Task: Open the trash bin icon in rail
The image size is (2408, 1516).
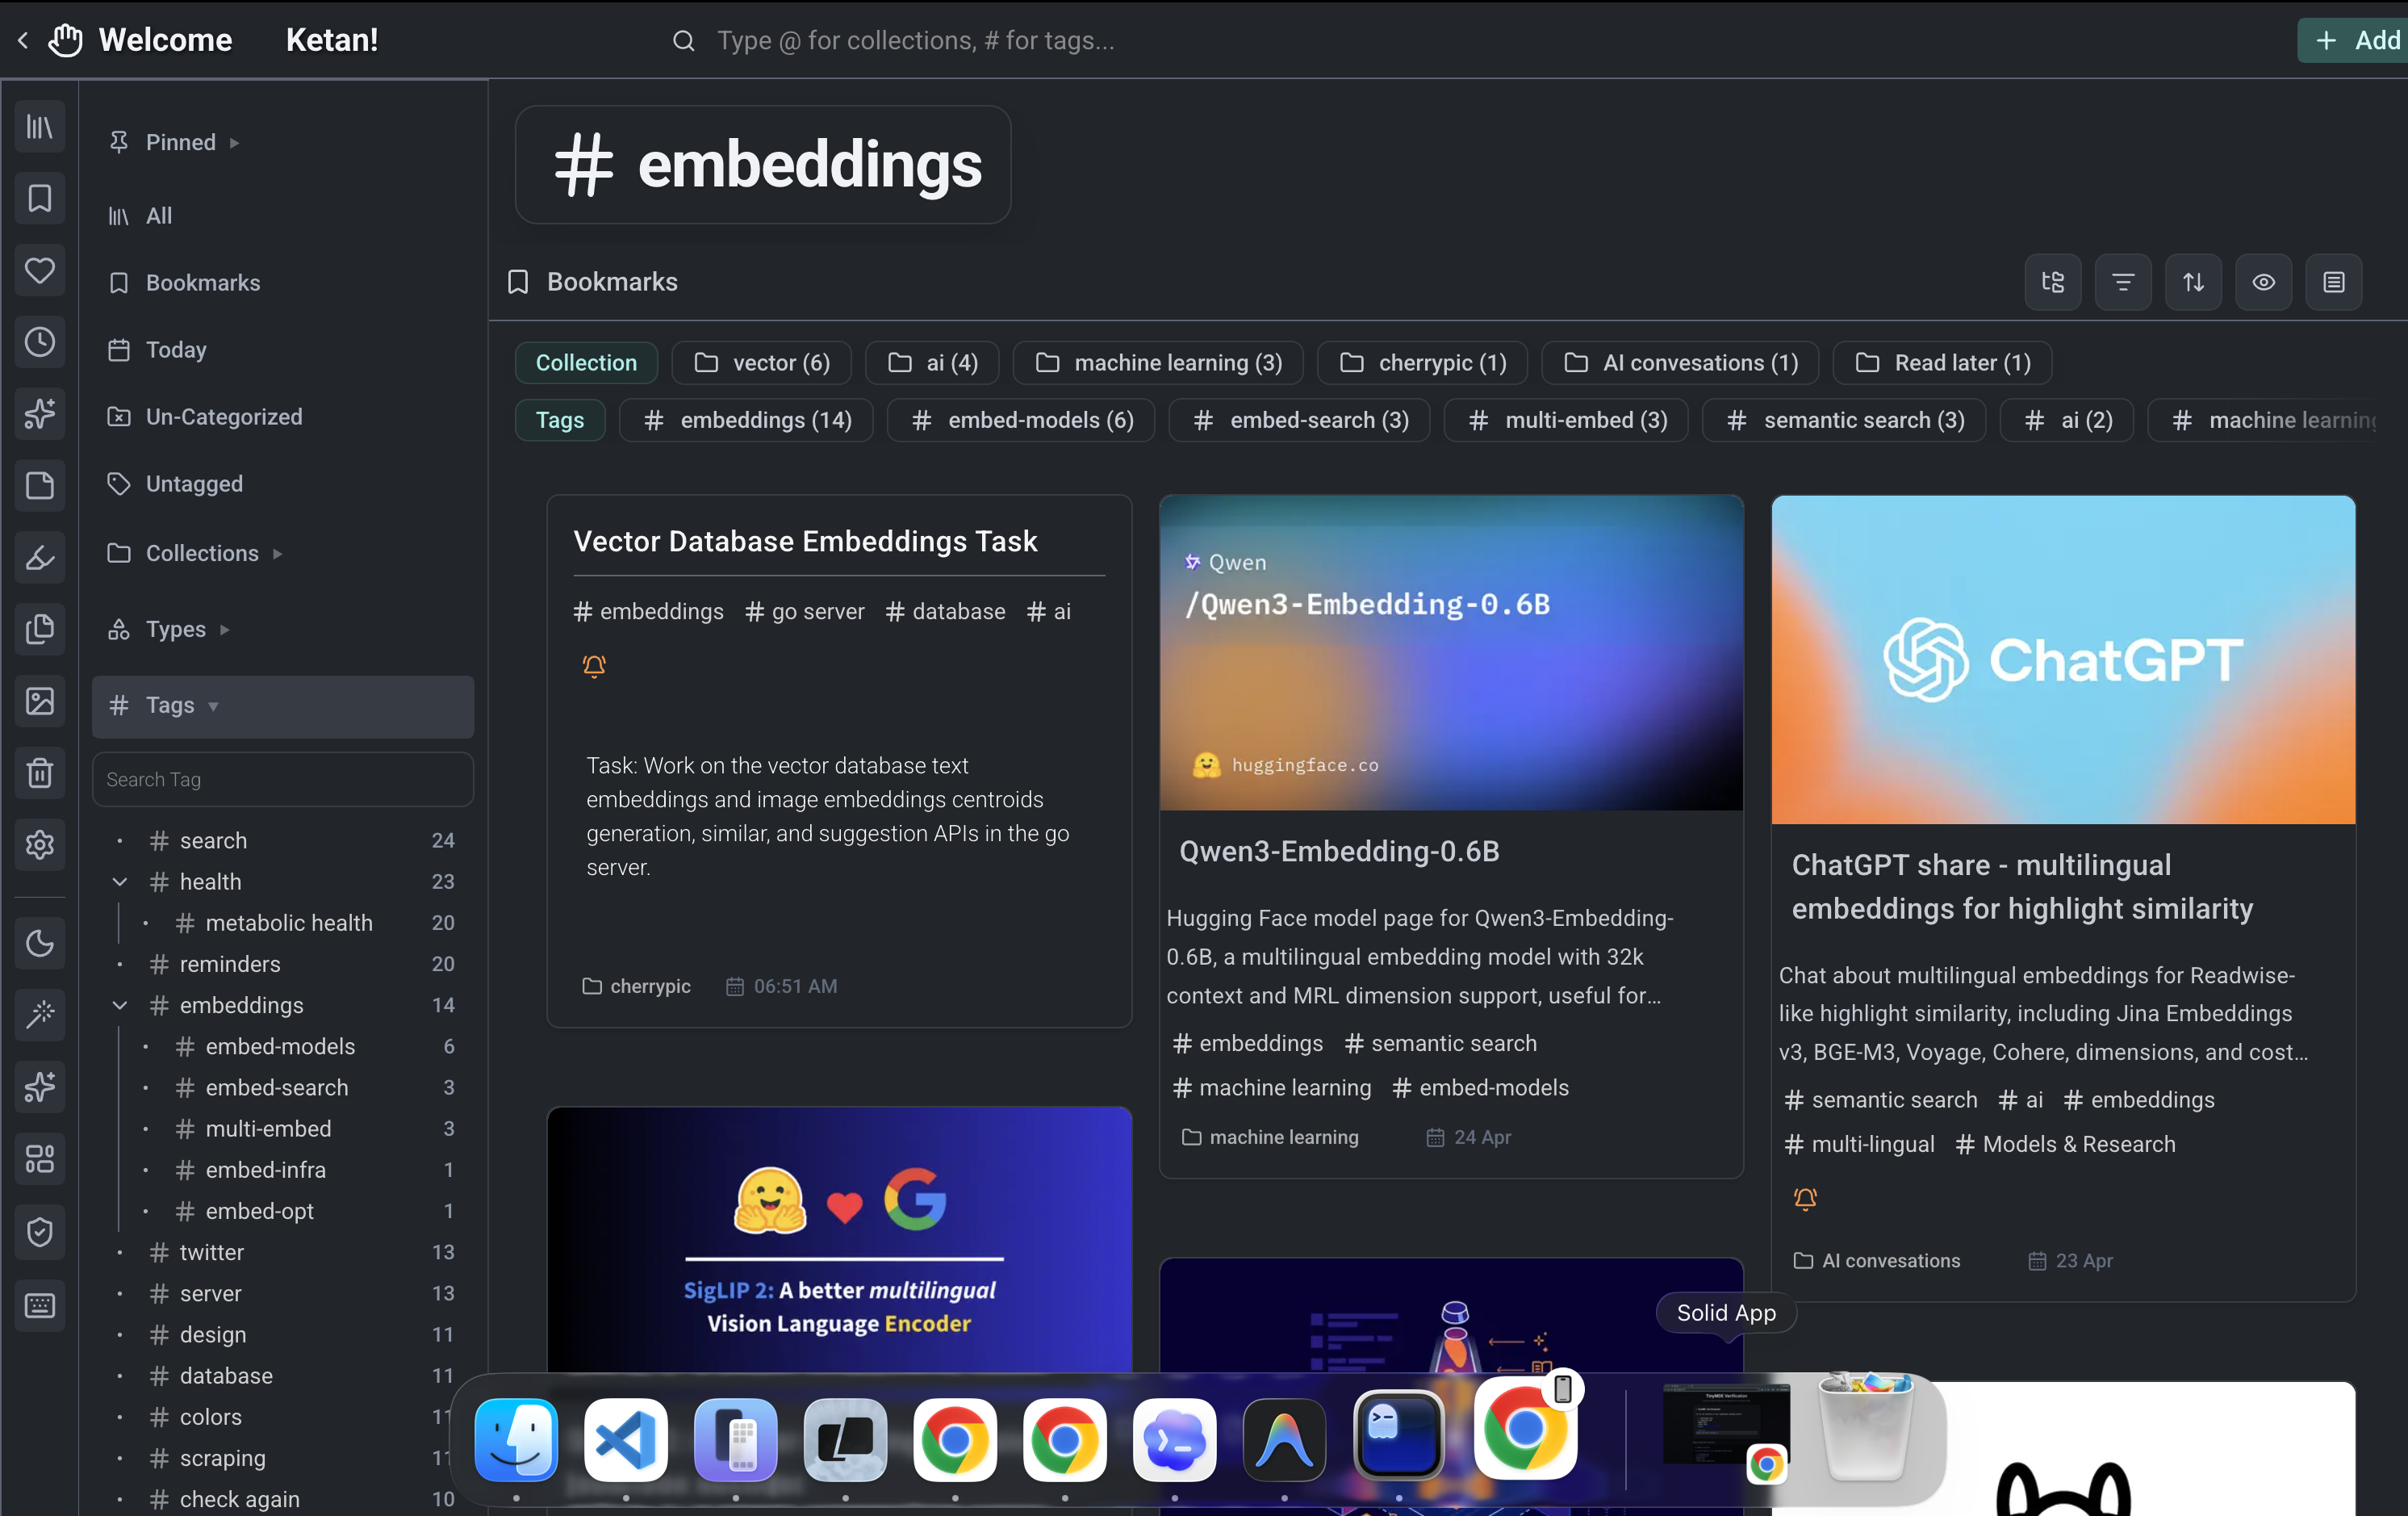Action: [x=40, y=773]
